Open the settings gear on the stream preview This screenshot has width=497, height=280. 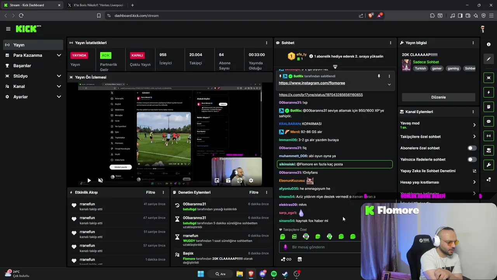[251, 180]
